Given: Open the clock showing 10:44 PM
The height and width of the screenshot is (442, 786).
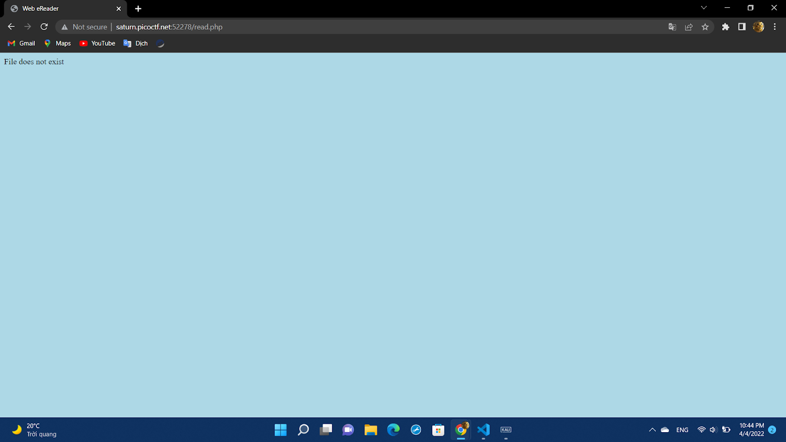Looking at the screenshot, I should click(752, 430).
